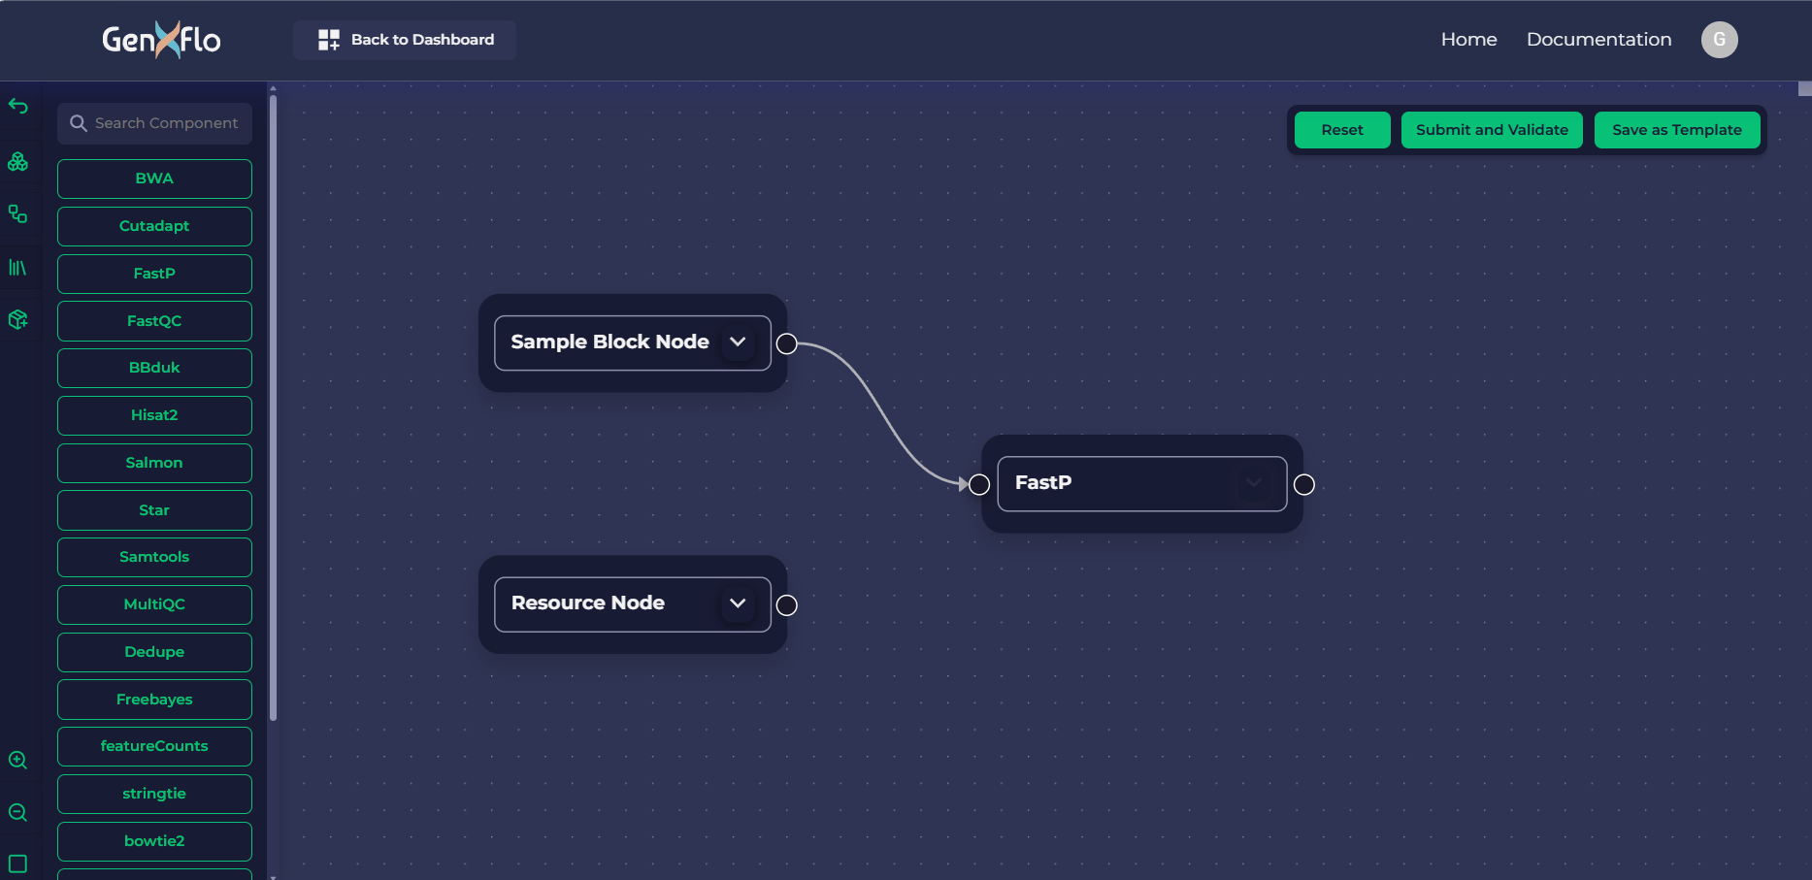Image resolution: width=1812 pixels, height=880 pixels.
Task: Click the dashboard grid icon
Action: [x=329, y=40]
